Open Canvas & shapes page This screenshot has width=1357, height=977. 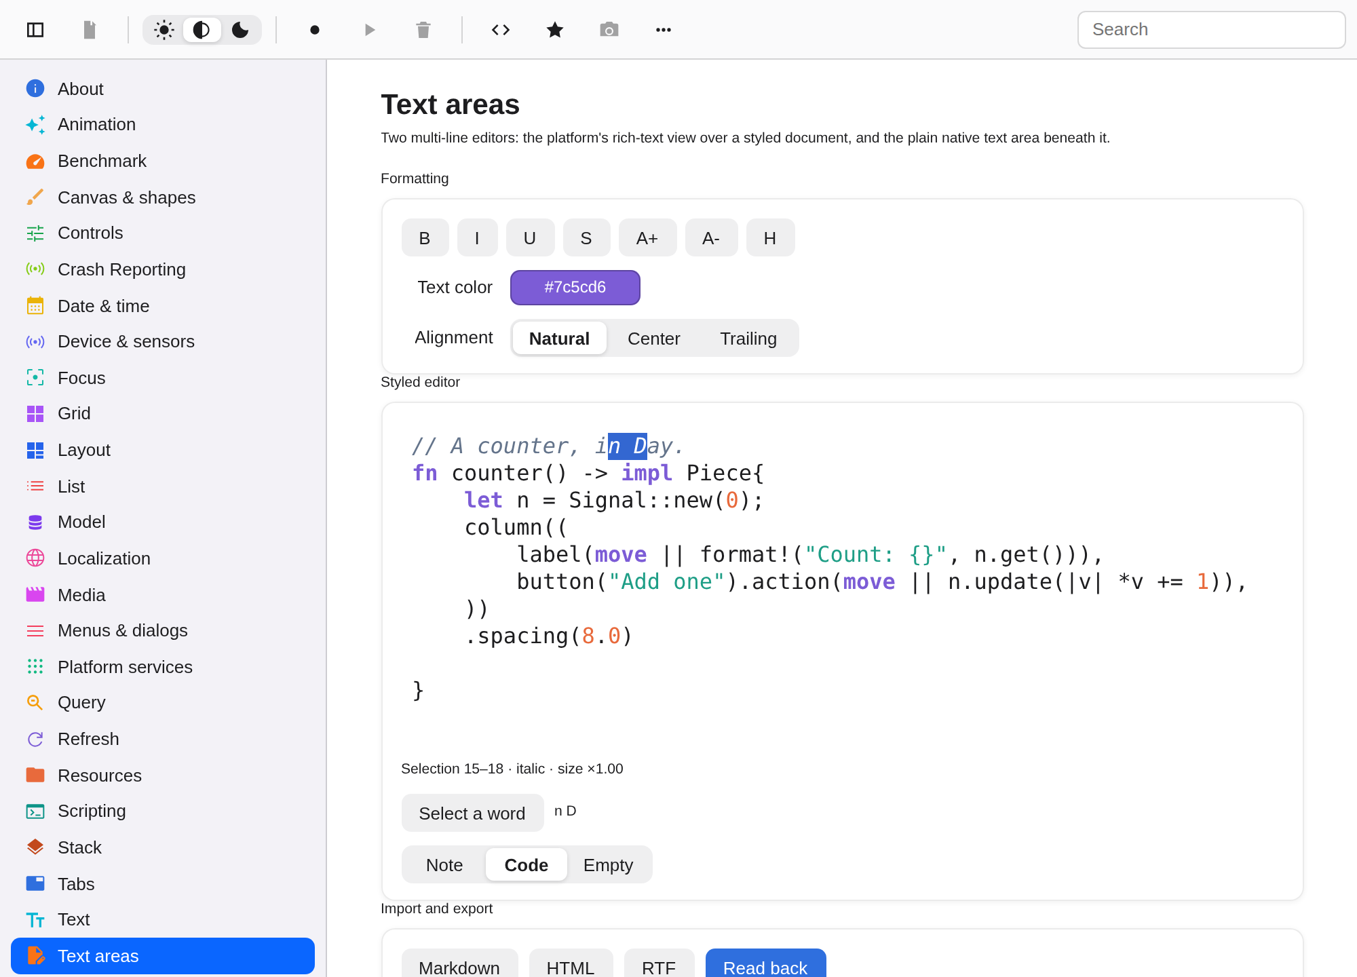163,197
